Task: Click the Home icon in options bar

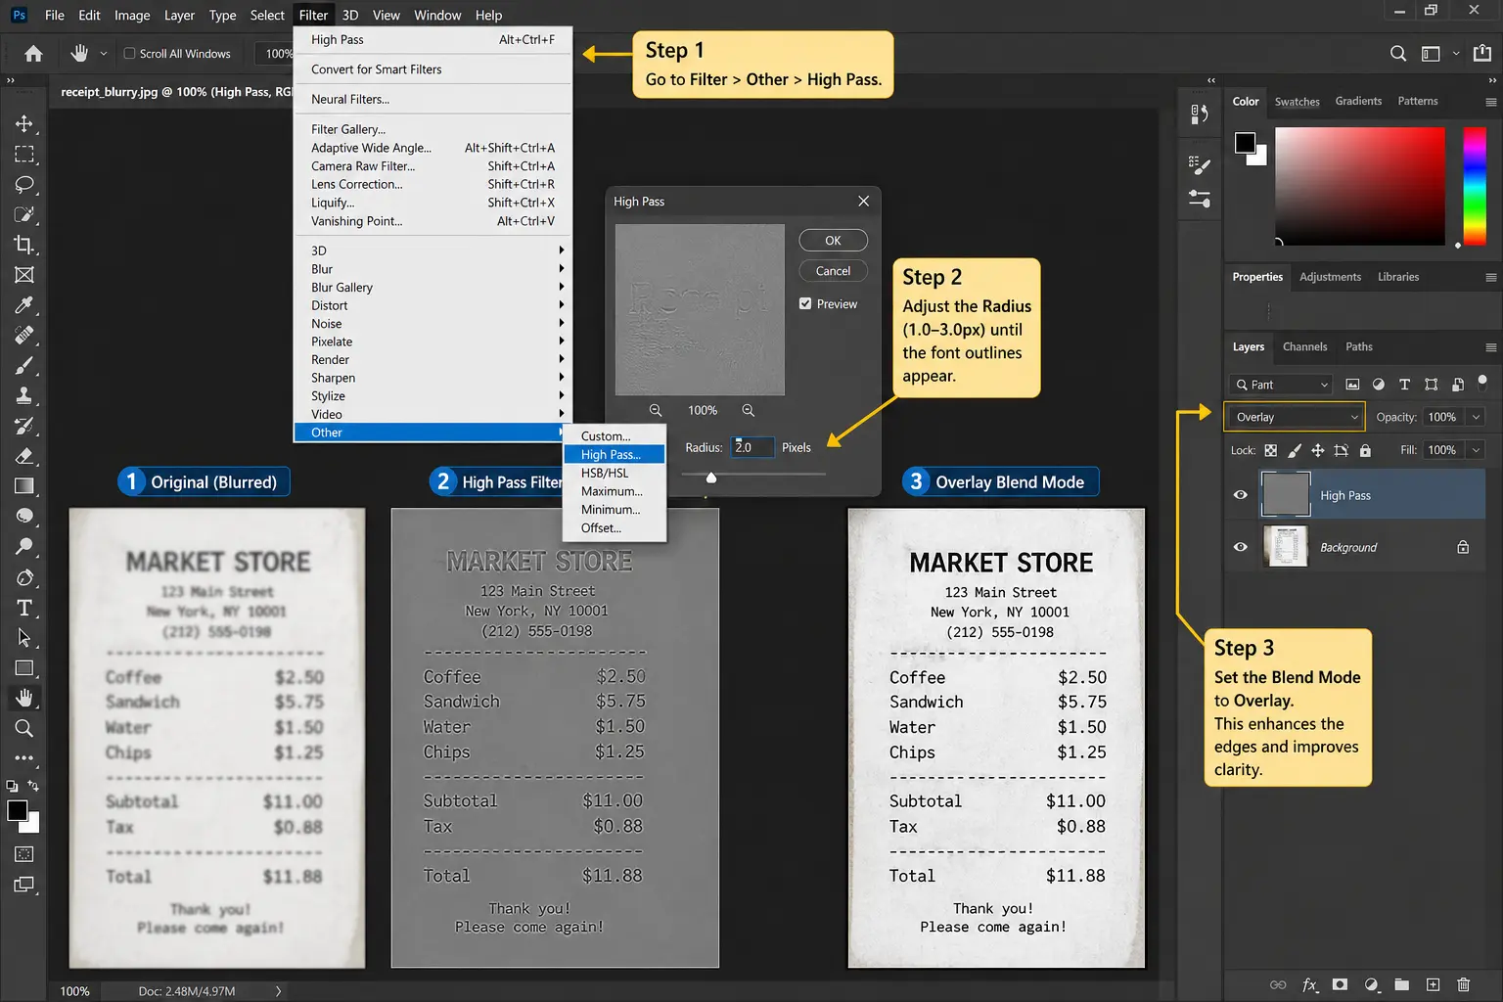Action: [x=33, y=54]
